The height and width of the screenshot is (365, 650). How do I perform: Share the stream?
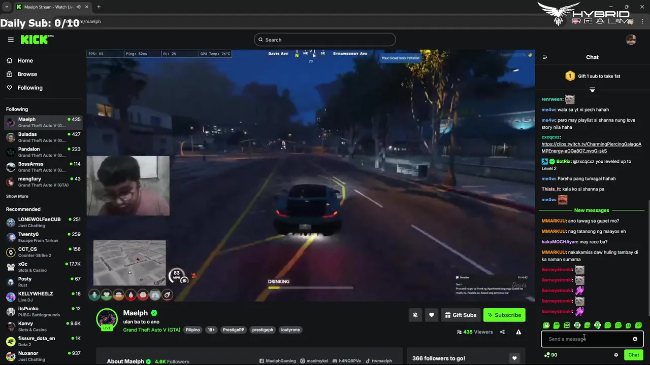pyautogui.click(x=502, y=332)
